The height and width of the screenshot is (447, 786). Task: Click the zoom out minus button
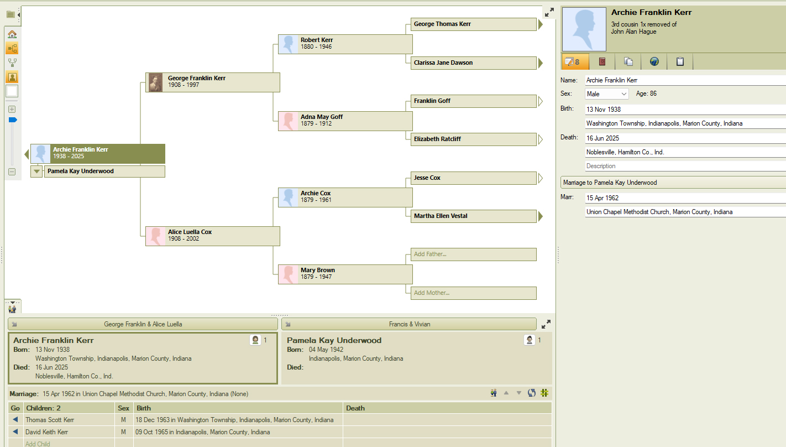pos(12,171)
